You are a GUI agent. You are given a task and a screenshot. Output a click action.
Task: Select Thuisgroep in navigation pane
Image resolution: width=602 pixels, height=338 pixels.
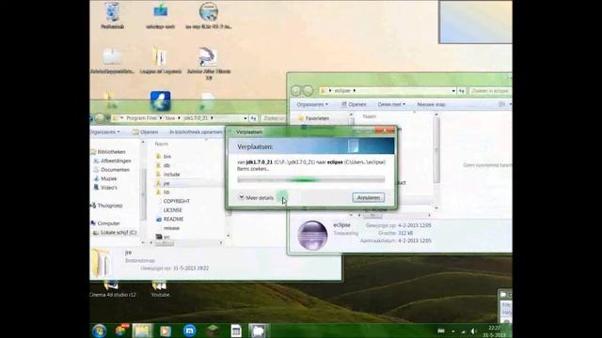click(x=106, y=206)
